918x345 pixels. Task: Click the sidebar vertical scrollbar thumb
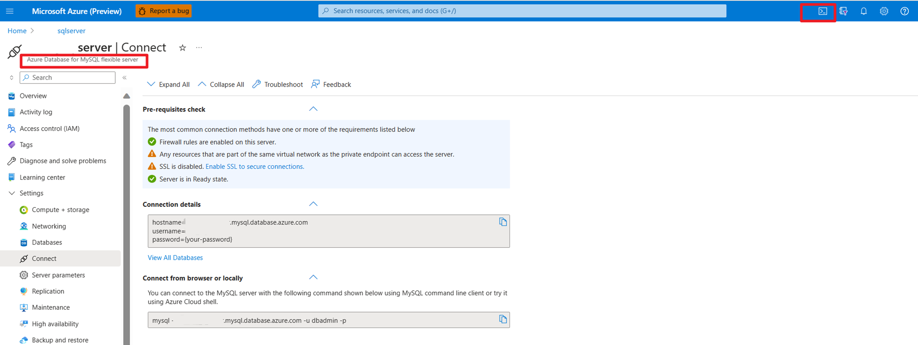127,225
